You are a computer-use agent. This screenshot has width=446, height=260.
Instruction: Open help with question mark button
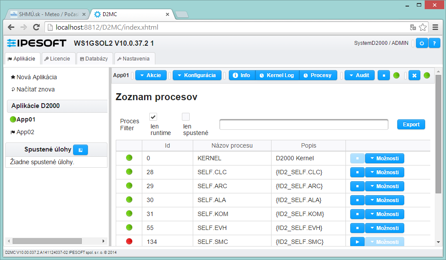(434, 43)
